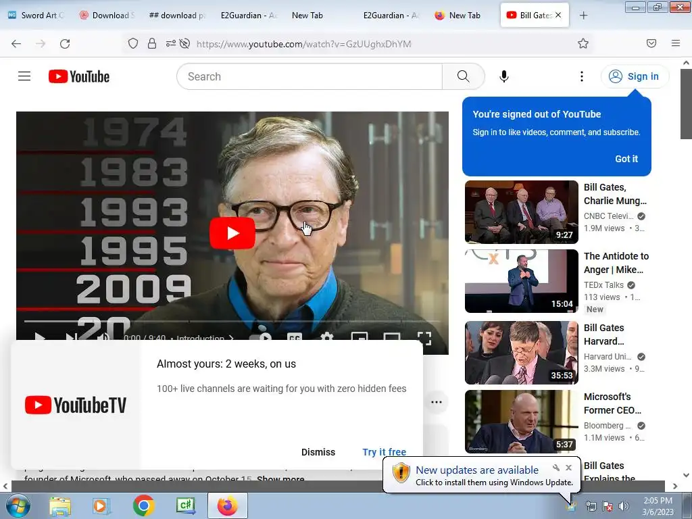Bookmark this page with the star icon

[583, 43]
